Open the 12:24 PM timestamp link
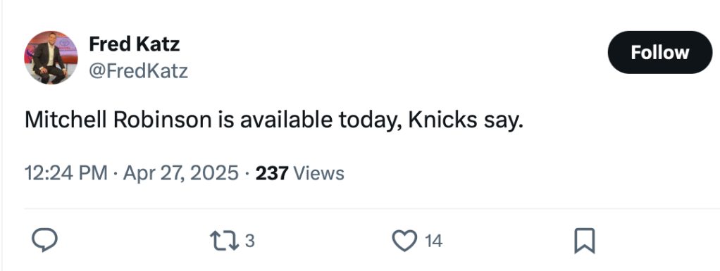This screenshot has height=271, width=720. [66, 173]
